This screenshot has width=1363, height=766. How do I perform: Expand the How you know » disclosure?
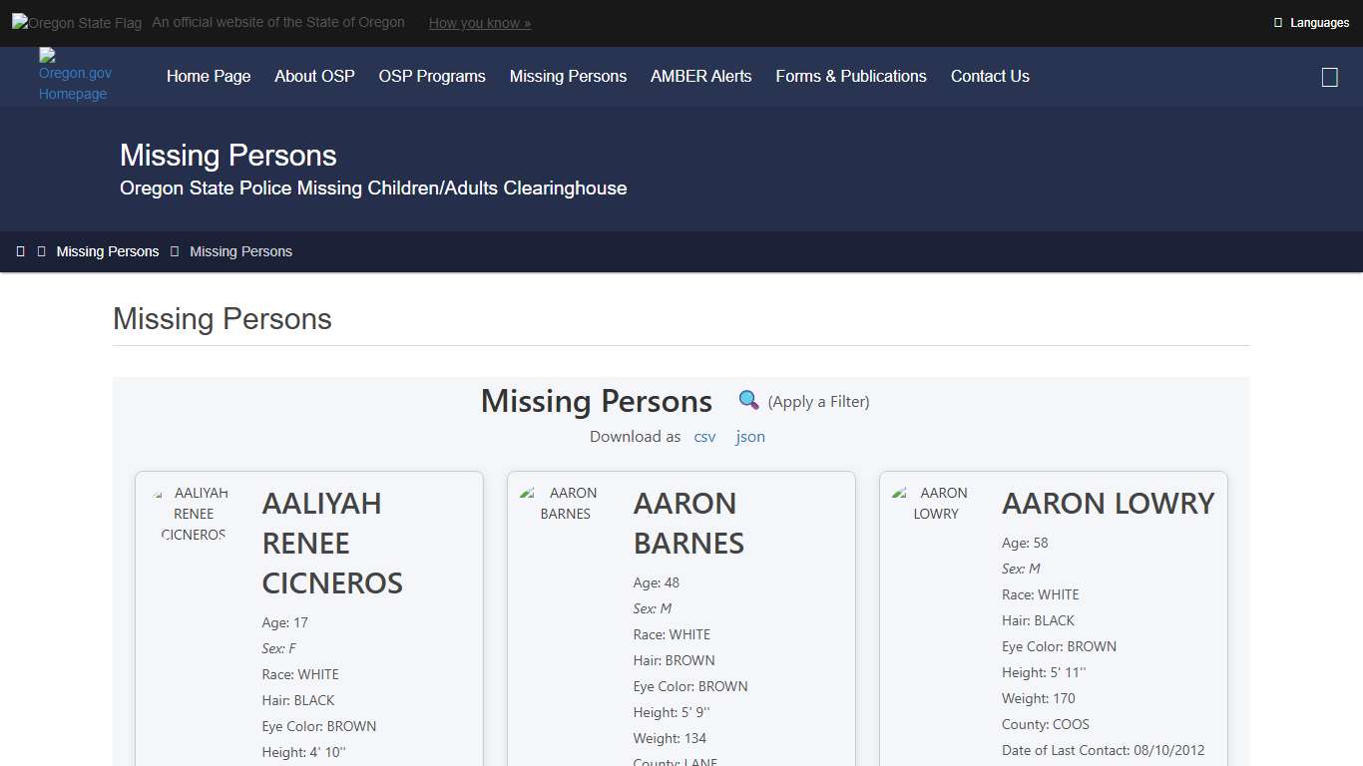click(x=480, y=22)
